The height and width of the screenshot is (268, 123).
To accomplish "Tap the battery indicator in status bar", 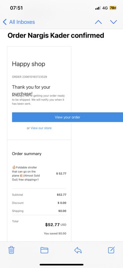I will point(113,8).
